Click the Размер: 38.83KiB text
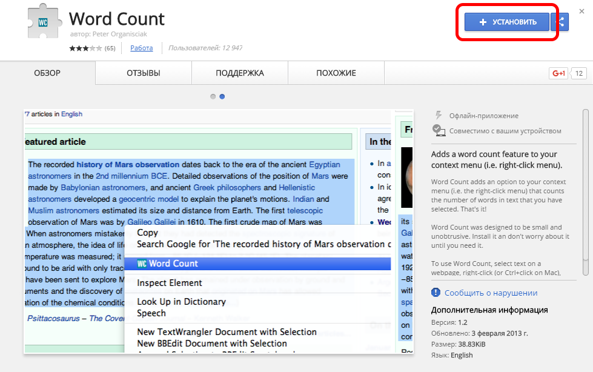The height and width of the screenshot is (372, 593). pos(459,344)
